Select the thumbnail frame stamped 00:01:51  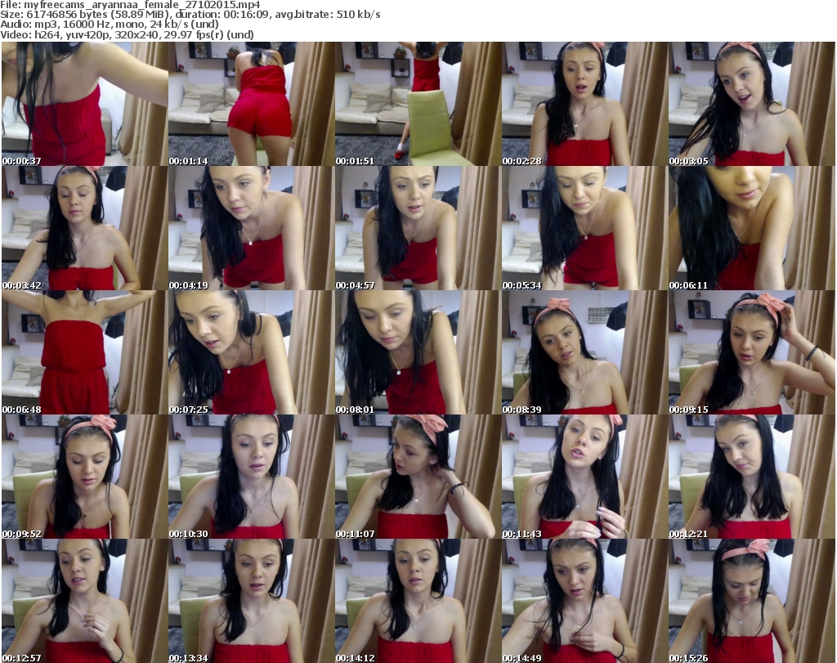pos(418,104)
